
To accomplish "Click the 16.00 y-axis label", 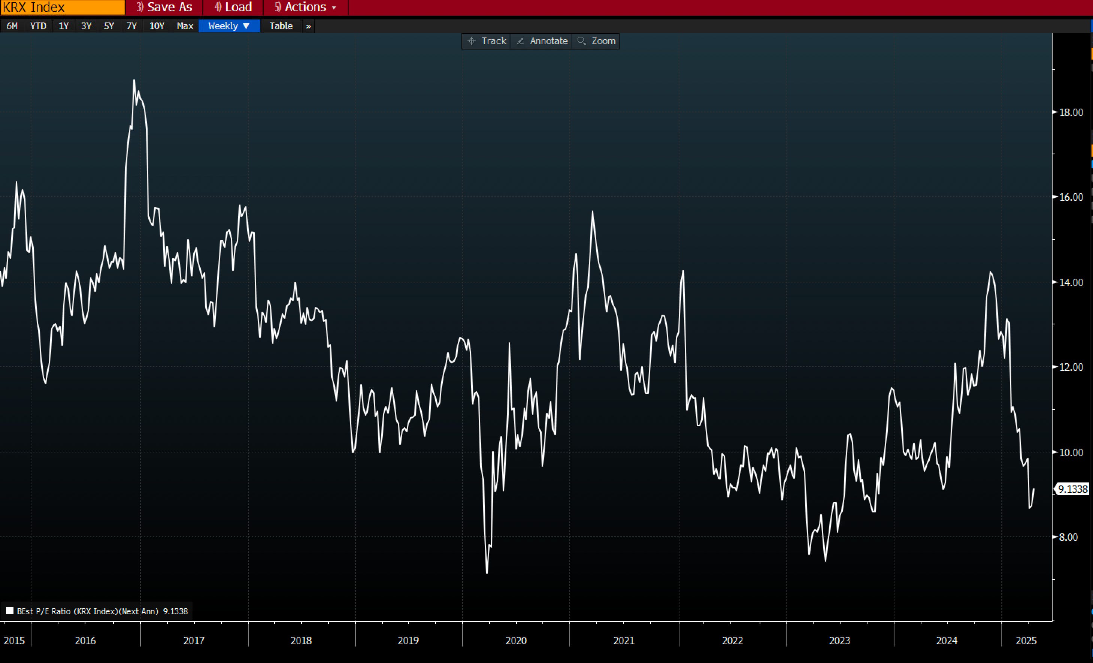I will click(x=1071, y=197).
